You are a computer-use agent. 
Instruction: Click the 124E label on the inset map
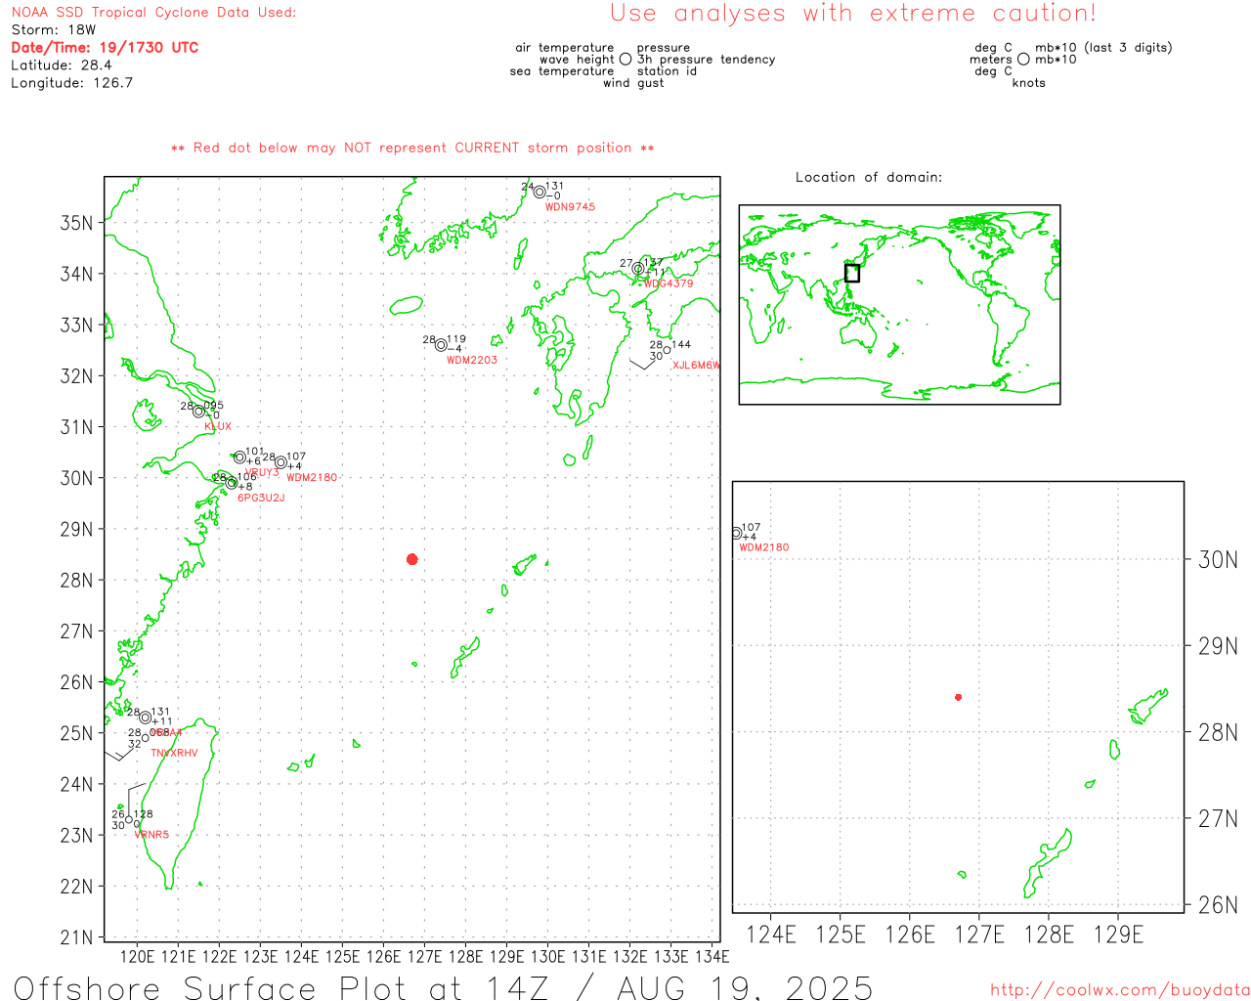pos(771,935)
